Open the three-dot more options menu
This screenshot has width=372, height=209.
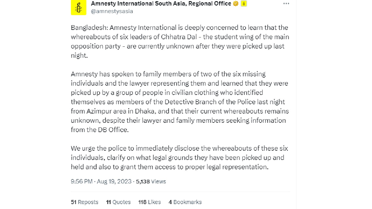click(286, 4)
